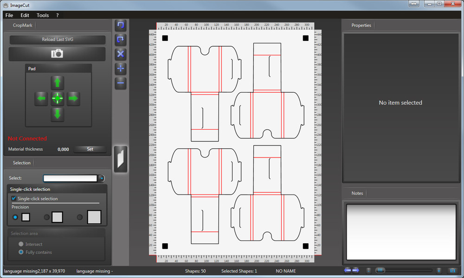The width and height of the screenshot is (464, 278).
Task: Uncheck Single-click selection checkbox
Action: (x=14, y=198)
